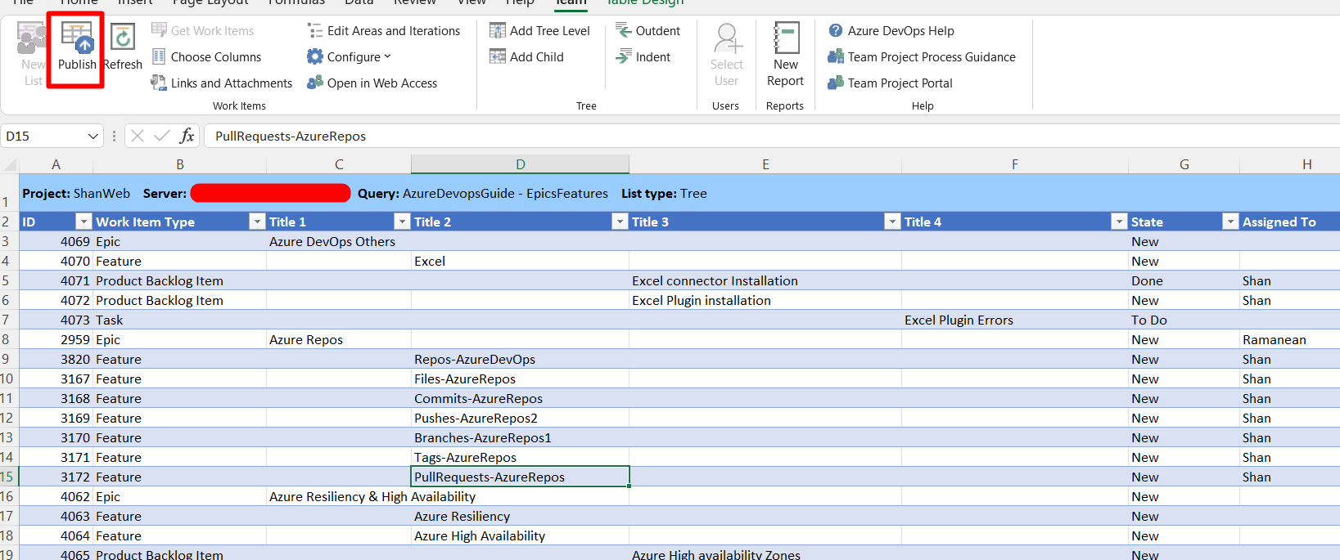Click the Publish icon in the ribbon

pos(76,47)
